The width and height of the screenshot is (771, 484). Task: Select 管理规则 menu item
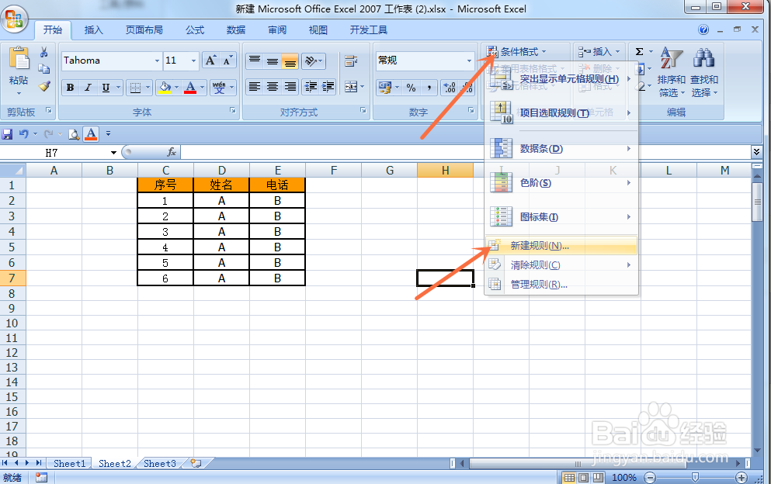coord(561,285)
